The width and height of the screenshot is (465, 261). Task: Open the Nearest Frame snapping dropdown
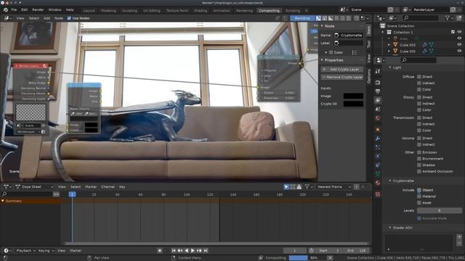tap(333, 187)
